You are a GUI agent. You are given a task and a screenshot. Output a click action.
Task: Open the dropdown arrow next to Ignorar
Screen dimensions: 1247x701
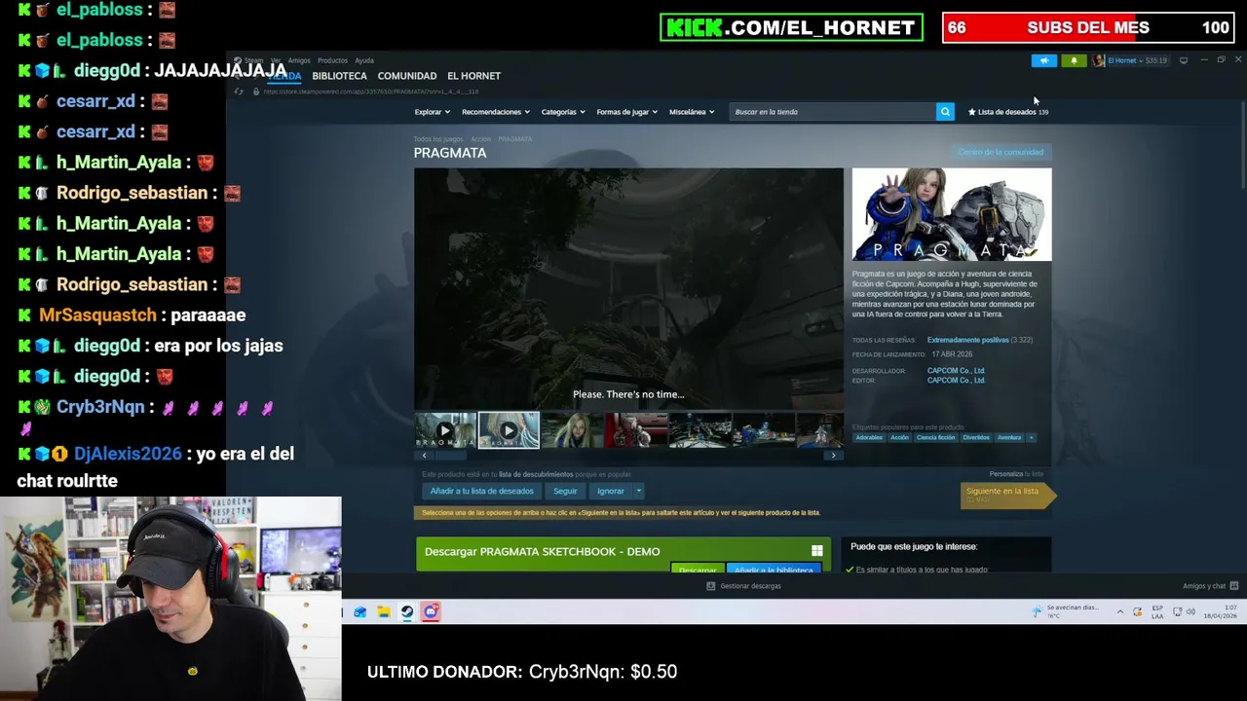[639, 491]
